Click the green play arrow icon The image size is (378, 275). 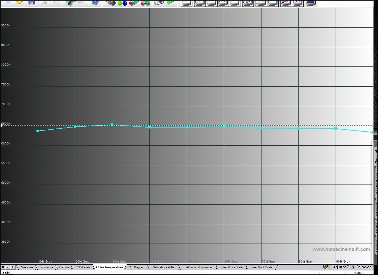click(170, 2)
